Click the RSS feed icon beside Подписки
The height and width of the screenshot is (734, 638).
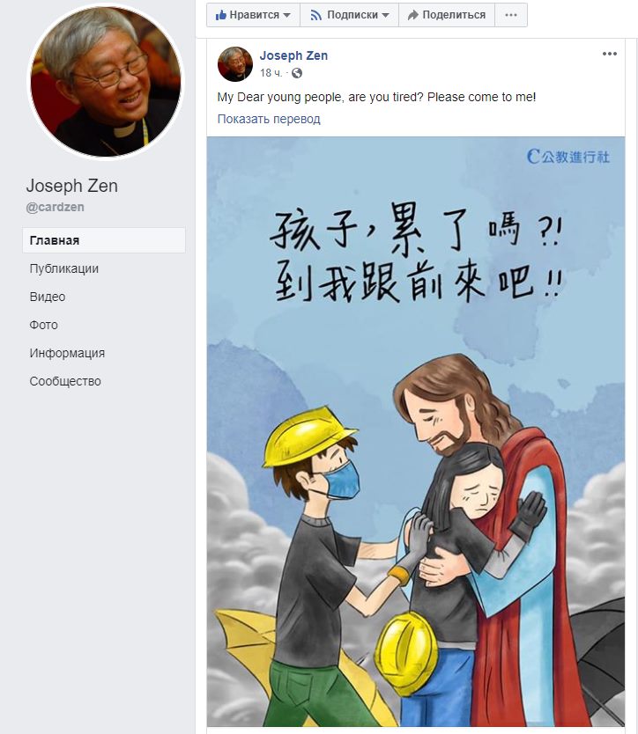click(316, 16)
